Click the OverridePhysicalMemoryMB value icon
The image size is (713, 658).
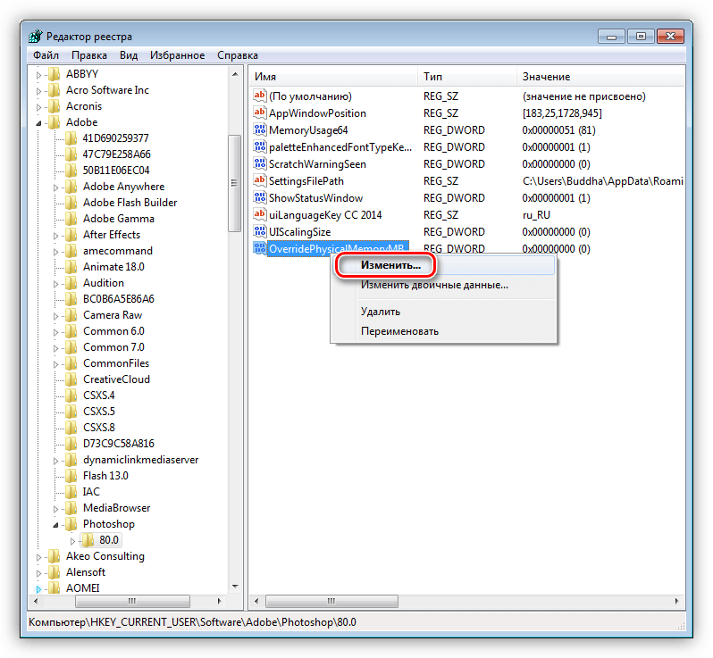click(260, 248)
